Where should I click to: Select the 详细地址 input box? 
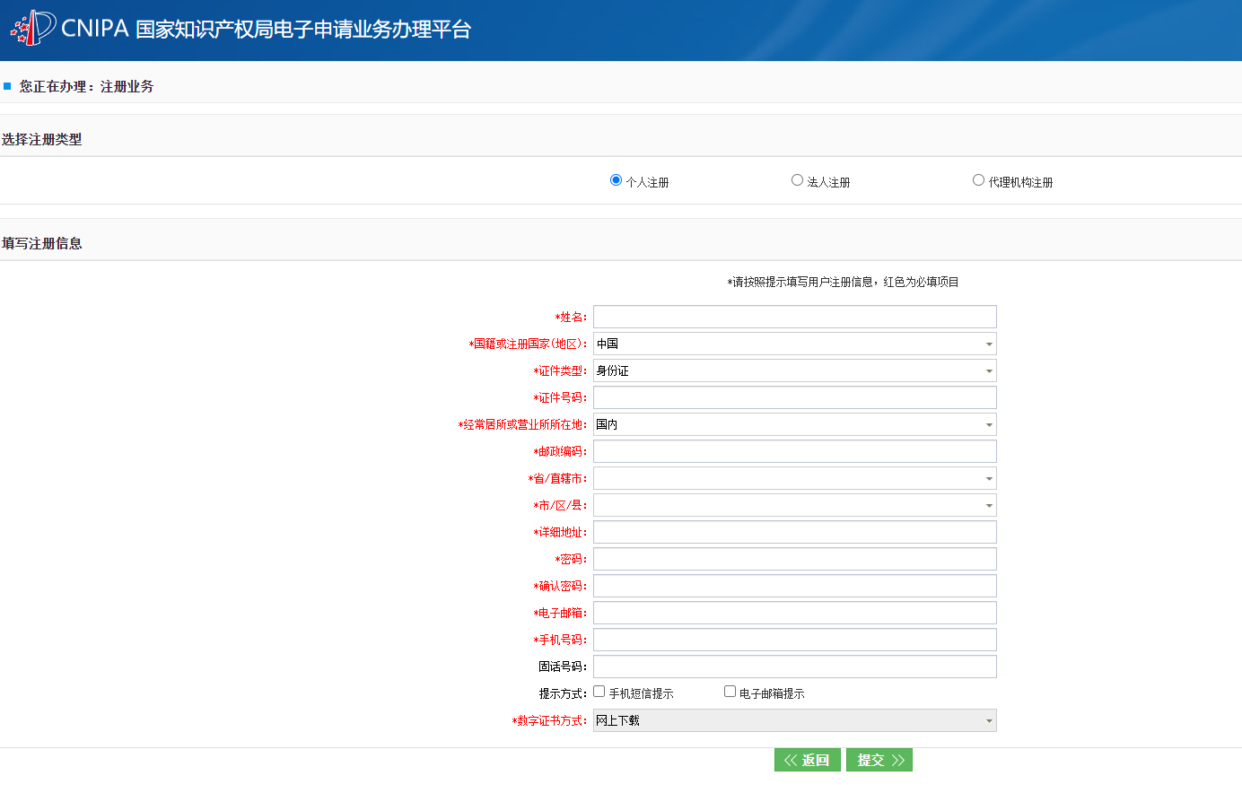[794, 532]
